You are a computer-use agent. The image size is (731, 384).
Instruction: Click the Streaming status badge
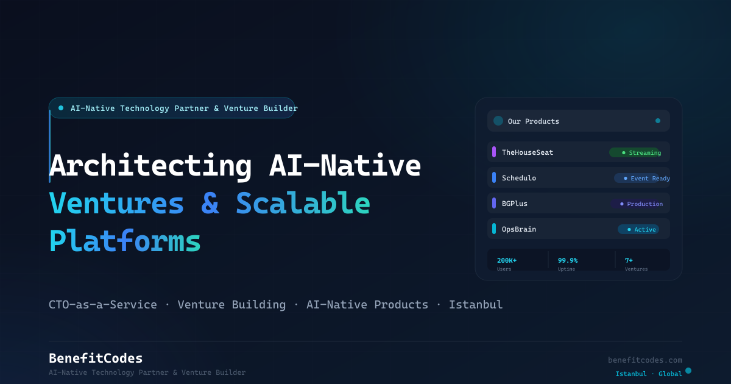(x=636, y=152)
